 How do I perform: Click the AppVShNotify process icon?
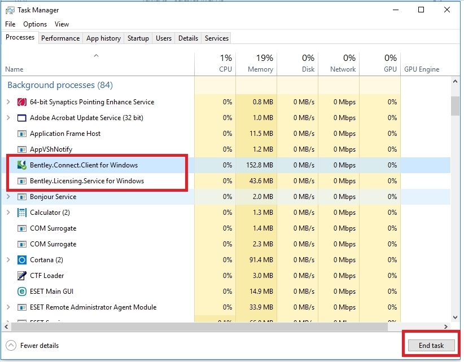point(22,149)
